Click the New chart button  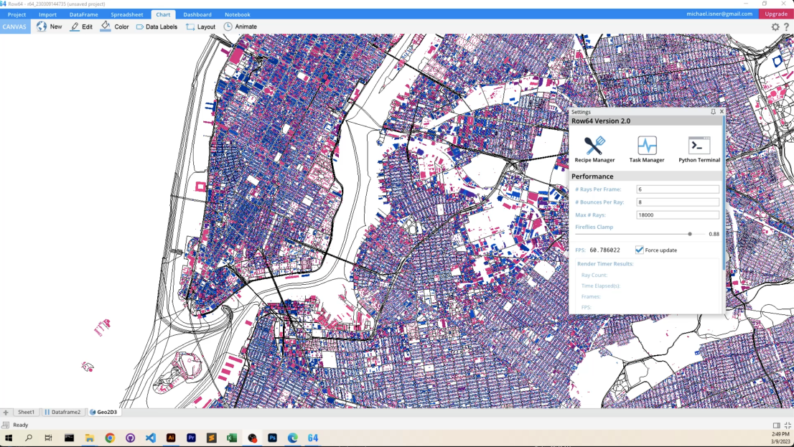[50, 27]
